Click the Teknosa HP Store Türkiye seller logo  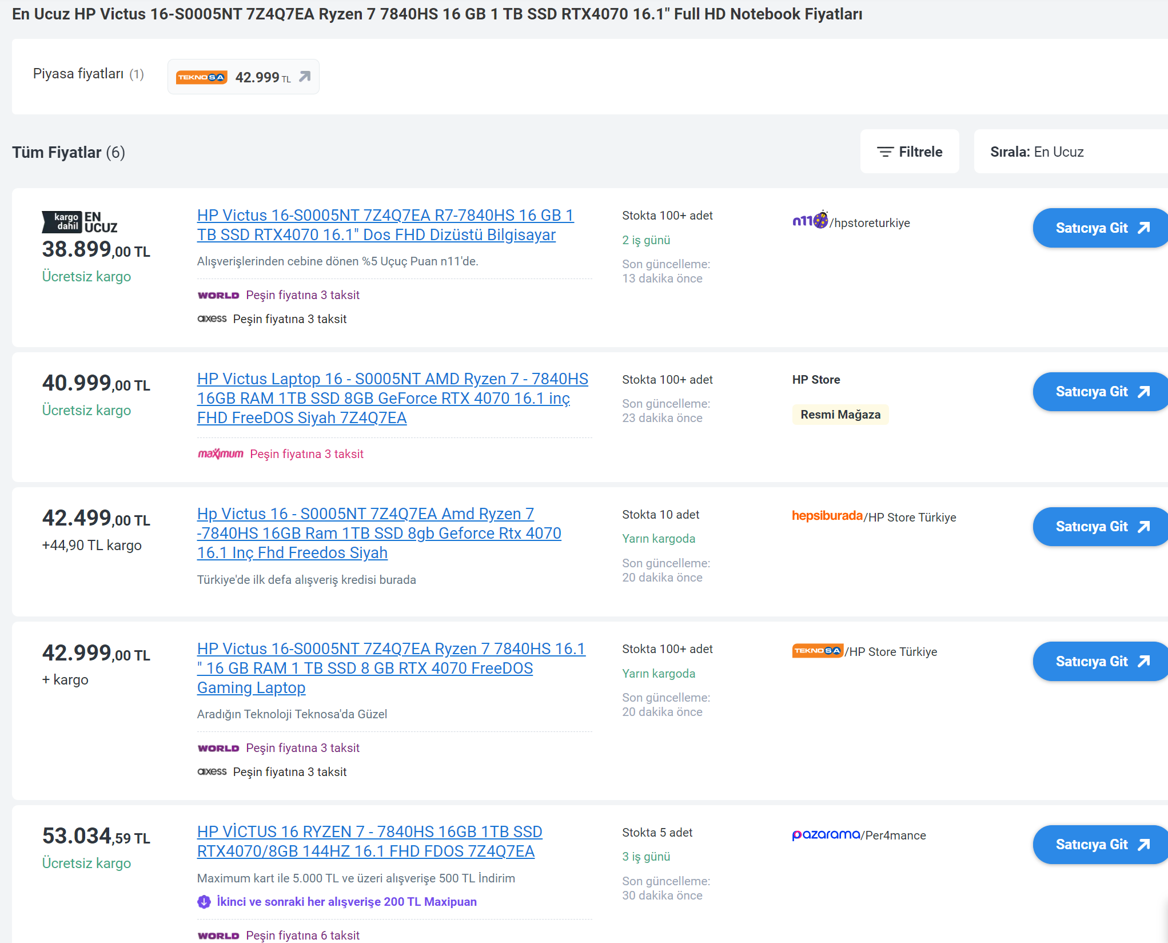click(817, 651)
